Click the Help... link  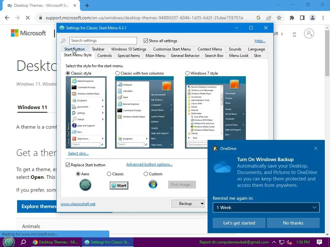pyautogui.click(x=260, y=41)
